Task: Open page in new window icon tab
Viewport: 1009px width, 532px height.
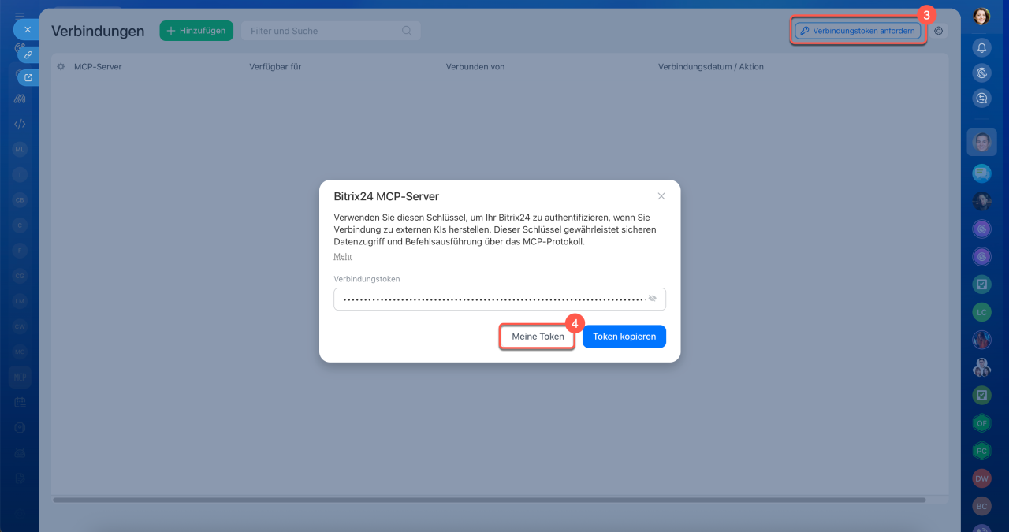Action: (28, 77)
